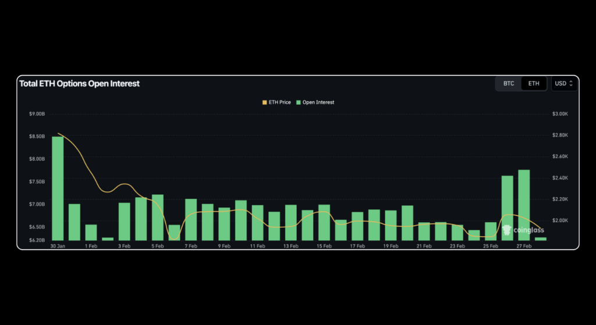Click the 3 Feb open interest bar
Image resolution: width=596 pixels, height=325 pixels.
point(125,222)
